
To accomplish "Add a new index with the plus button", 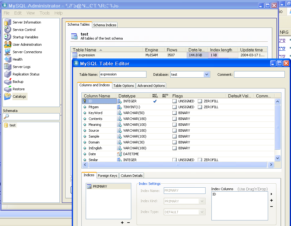I will (122, 223).
